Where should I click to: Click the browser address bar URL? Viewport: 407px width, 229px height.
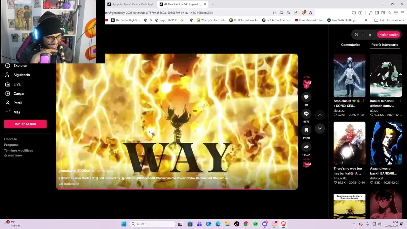[159, 13]
